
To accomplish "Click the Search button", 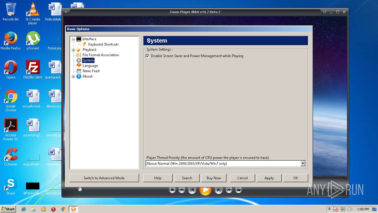I will tap(187, 178).
